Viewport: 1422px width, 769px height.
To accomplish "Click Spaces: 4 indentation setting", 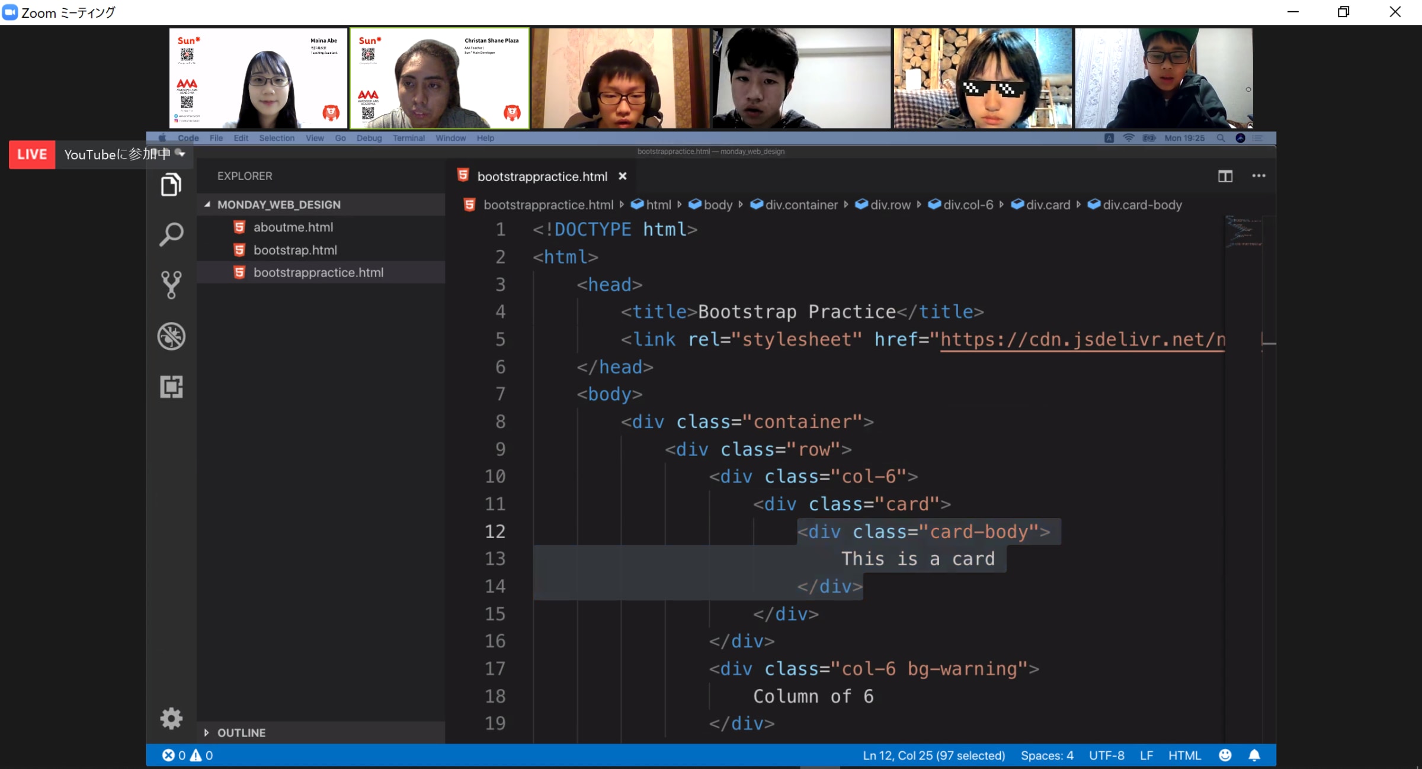I will pos(1047,755).
